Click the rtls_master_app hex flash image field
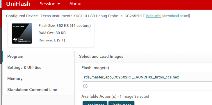Screen dimensions: 212x105 coord(147,77)
